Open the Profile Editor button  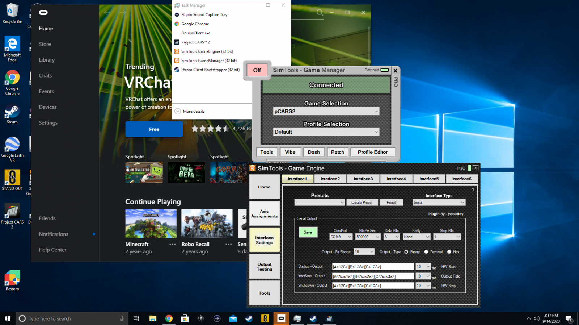tap(373, 152)
